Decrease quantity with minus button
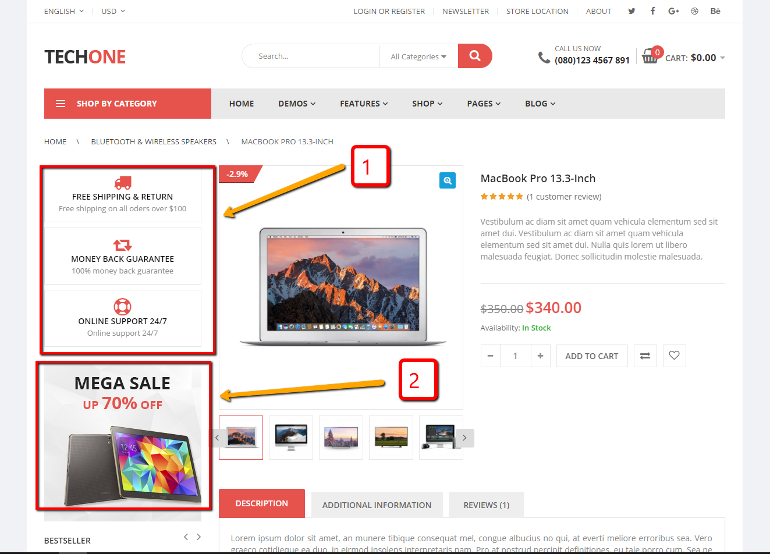 [x=490, y=356]
